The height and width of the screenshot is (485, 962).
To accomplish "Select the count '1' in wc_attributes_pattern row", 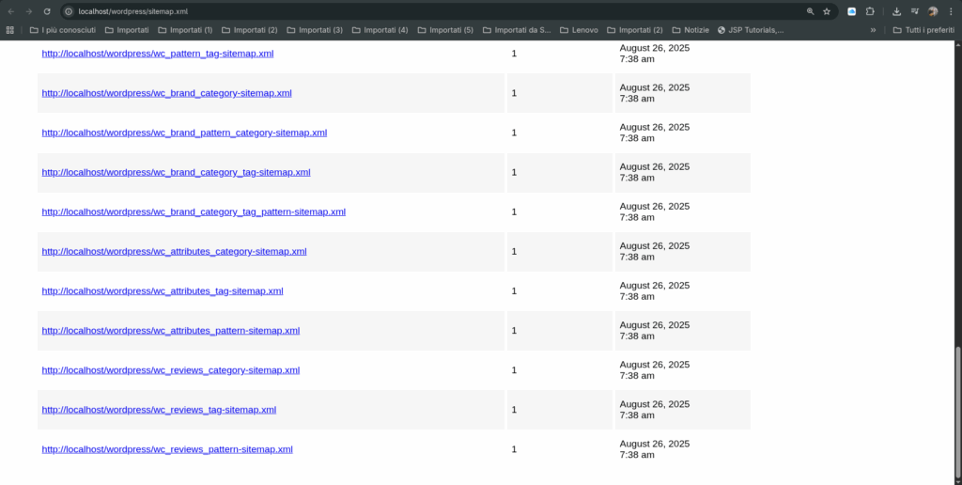I will pos(514,331).
